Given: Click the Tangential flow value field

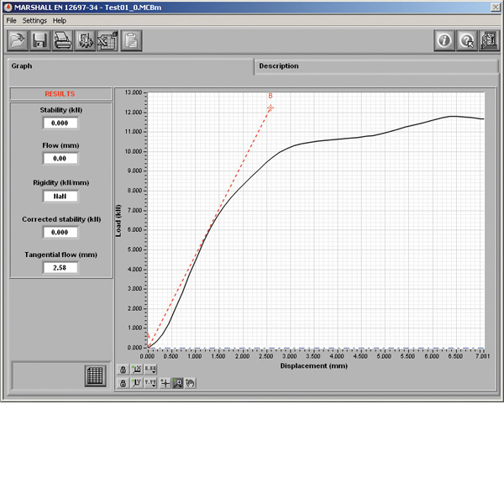Looking at the screenshot, I should pos(60,268).
